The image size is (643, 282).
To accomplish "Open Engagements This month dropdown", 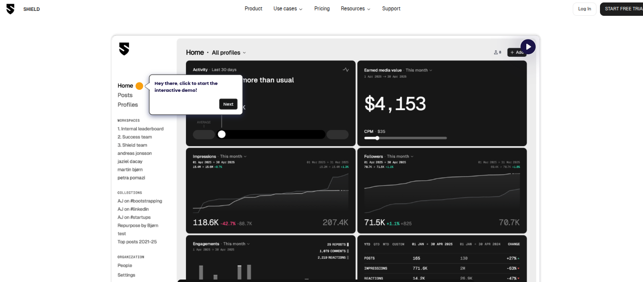I will coord(236,244).
